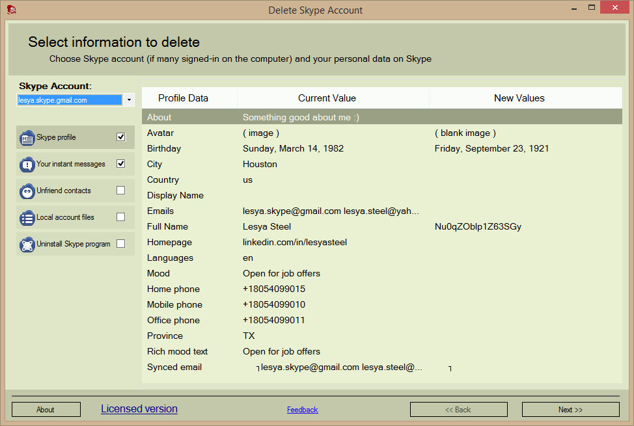The image size is (634, 426).
Task: Close the Delete Skype Account window
Action: point(614,8)
